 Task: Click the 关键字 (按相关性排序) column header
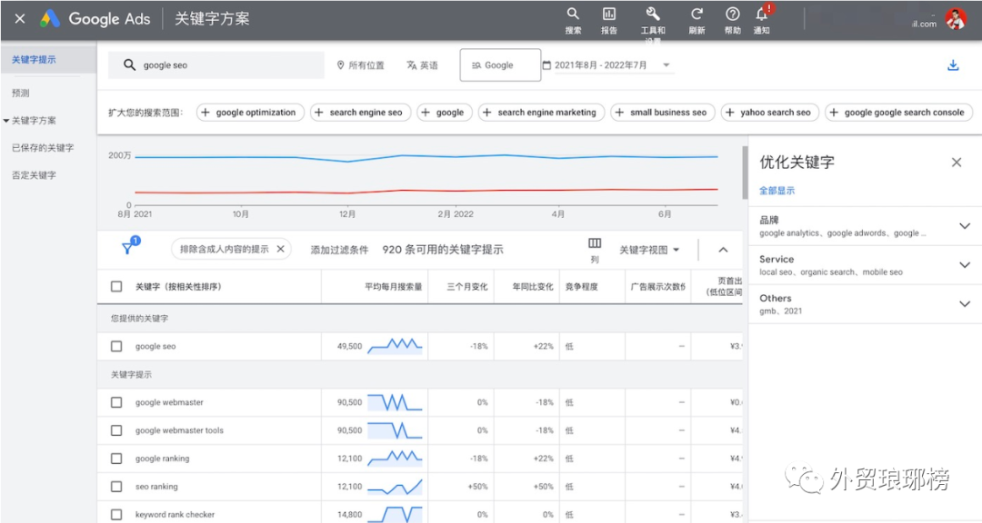178,287
